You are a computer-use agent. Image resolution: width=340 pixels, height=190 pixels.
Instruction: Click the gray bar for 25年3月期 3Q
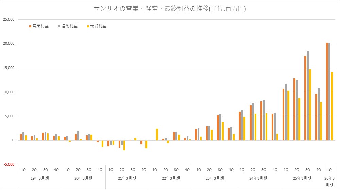click(308, 96)
